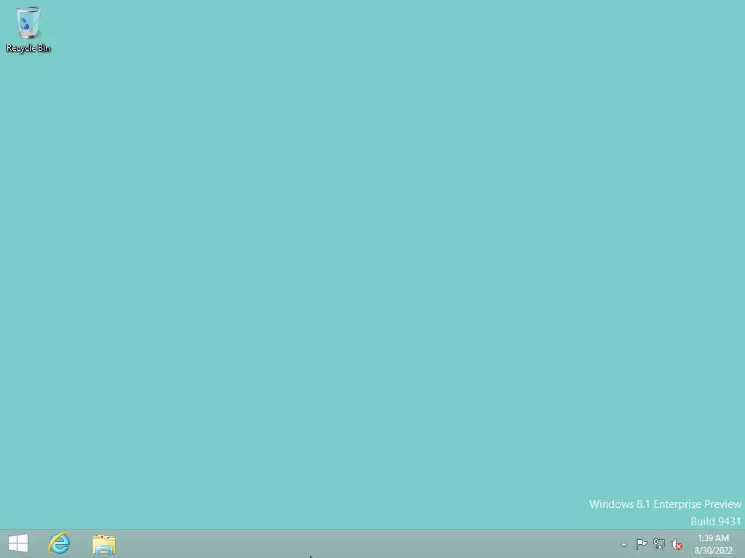Viewport: 745px width, 558px height.
Task: Open Action Center flag icon
Action: (641, 543)
